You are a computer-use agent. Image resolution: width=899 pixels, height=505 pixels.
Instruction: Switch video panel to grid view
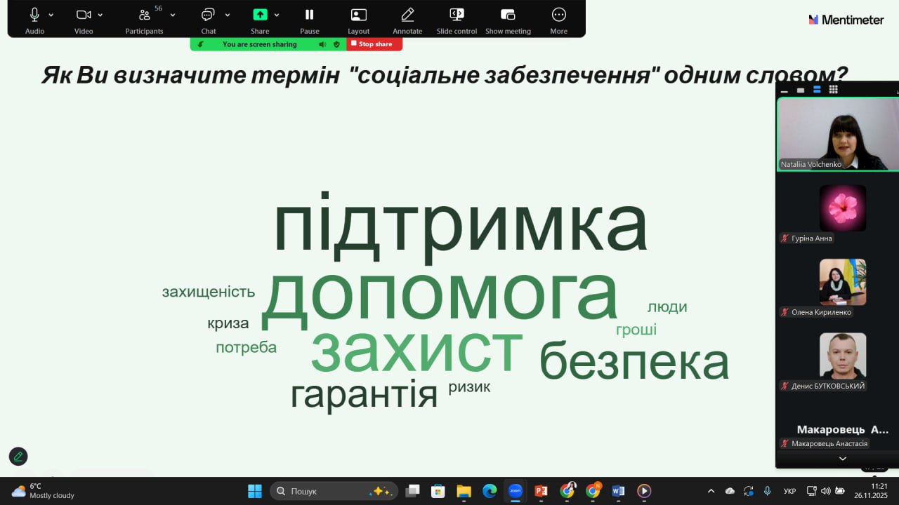[x=833, y=90]
